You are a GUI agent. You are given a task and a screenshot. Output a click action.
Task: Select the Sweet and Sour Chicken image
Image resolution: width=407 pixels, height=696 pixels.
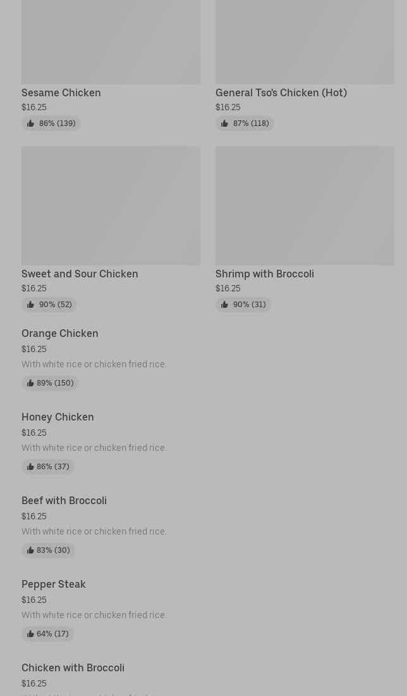(x=111, y=205)
